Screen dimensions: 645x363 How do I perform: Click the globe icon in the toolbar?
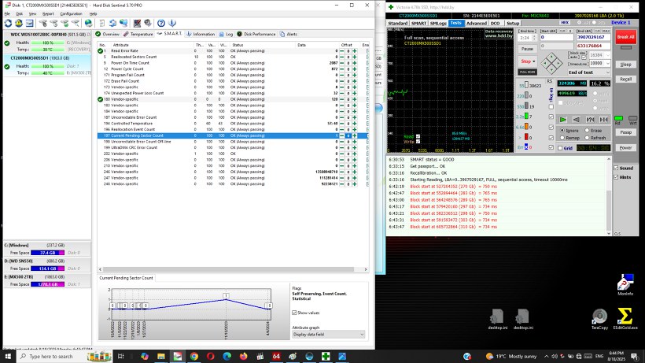pos(87,24)
